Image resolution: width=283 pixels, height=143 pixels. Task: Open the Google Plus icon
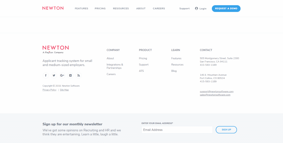[x=62, y=75]
